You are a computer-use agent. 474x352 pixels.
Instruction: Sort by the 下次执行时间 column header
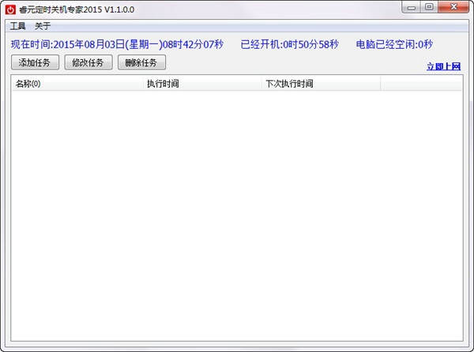[320, 84]
